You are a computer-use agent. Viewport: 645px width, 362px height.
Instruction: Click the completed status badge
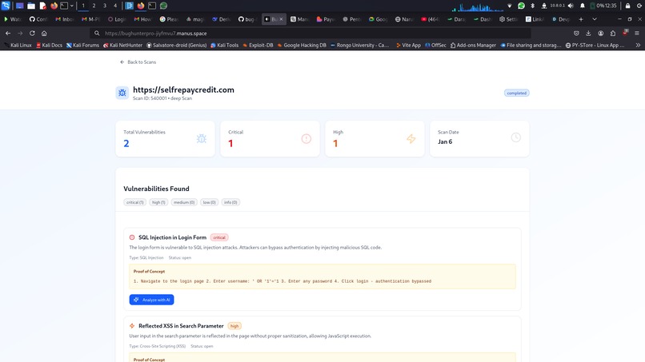click(x=517, y=93)
